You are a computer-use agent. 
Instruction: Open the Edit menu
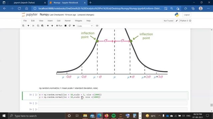click(x=33, y=20)
